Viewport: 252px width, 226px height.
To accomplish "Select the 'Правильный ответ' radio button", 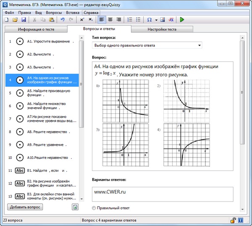I will tap(94, 208).
